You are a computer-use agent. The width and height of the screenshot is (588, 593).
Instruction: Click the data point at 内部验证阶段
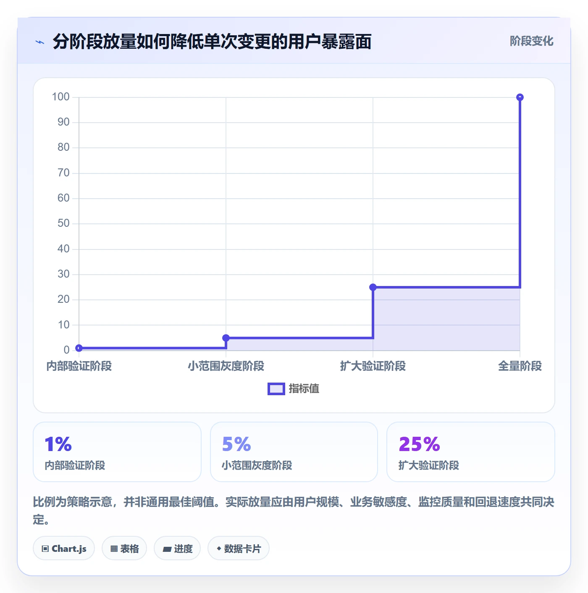[79, 348]
